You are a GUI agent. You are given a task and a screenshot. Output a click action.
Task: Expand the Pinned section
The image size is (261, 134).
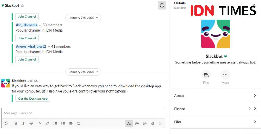(216, 109)
